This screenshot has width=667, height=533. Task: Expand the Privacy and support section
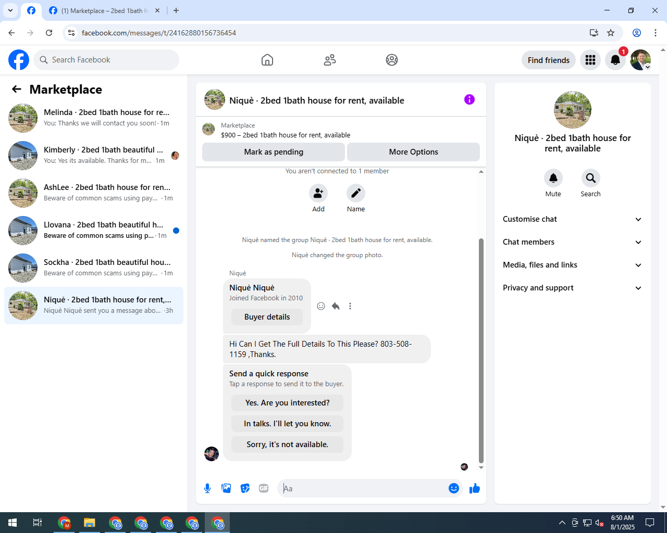572,288
